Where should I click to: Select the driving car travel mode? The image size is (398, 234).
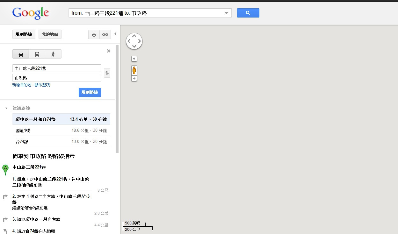21,54
